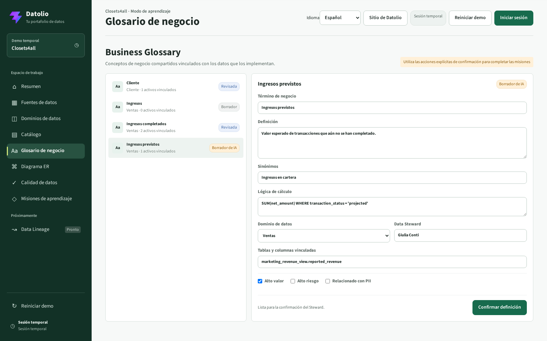The image size is (547, 341).
Task: Click the Pronto badge next to Data Lineage
Action: pyautogui.click(x=73, y=230)
